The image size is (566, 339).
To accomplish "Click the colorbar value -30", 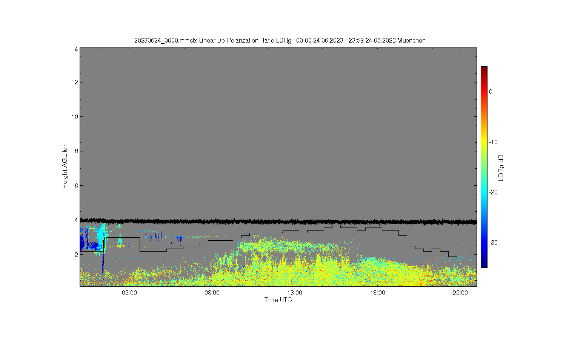I will (493, 243).
